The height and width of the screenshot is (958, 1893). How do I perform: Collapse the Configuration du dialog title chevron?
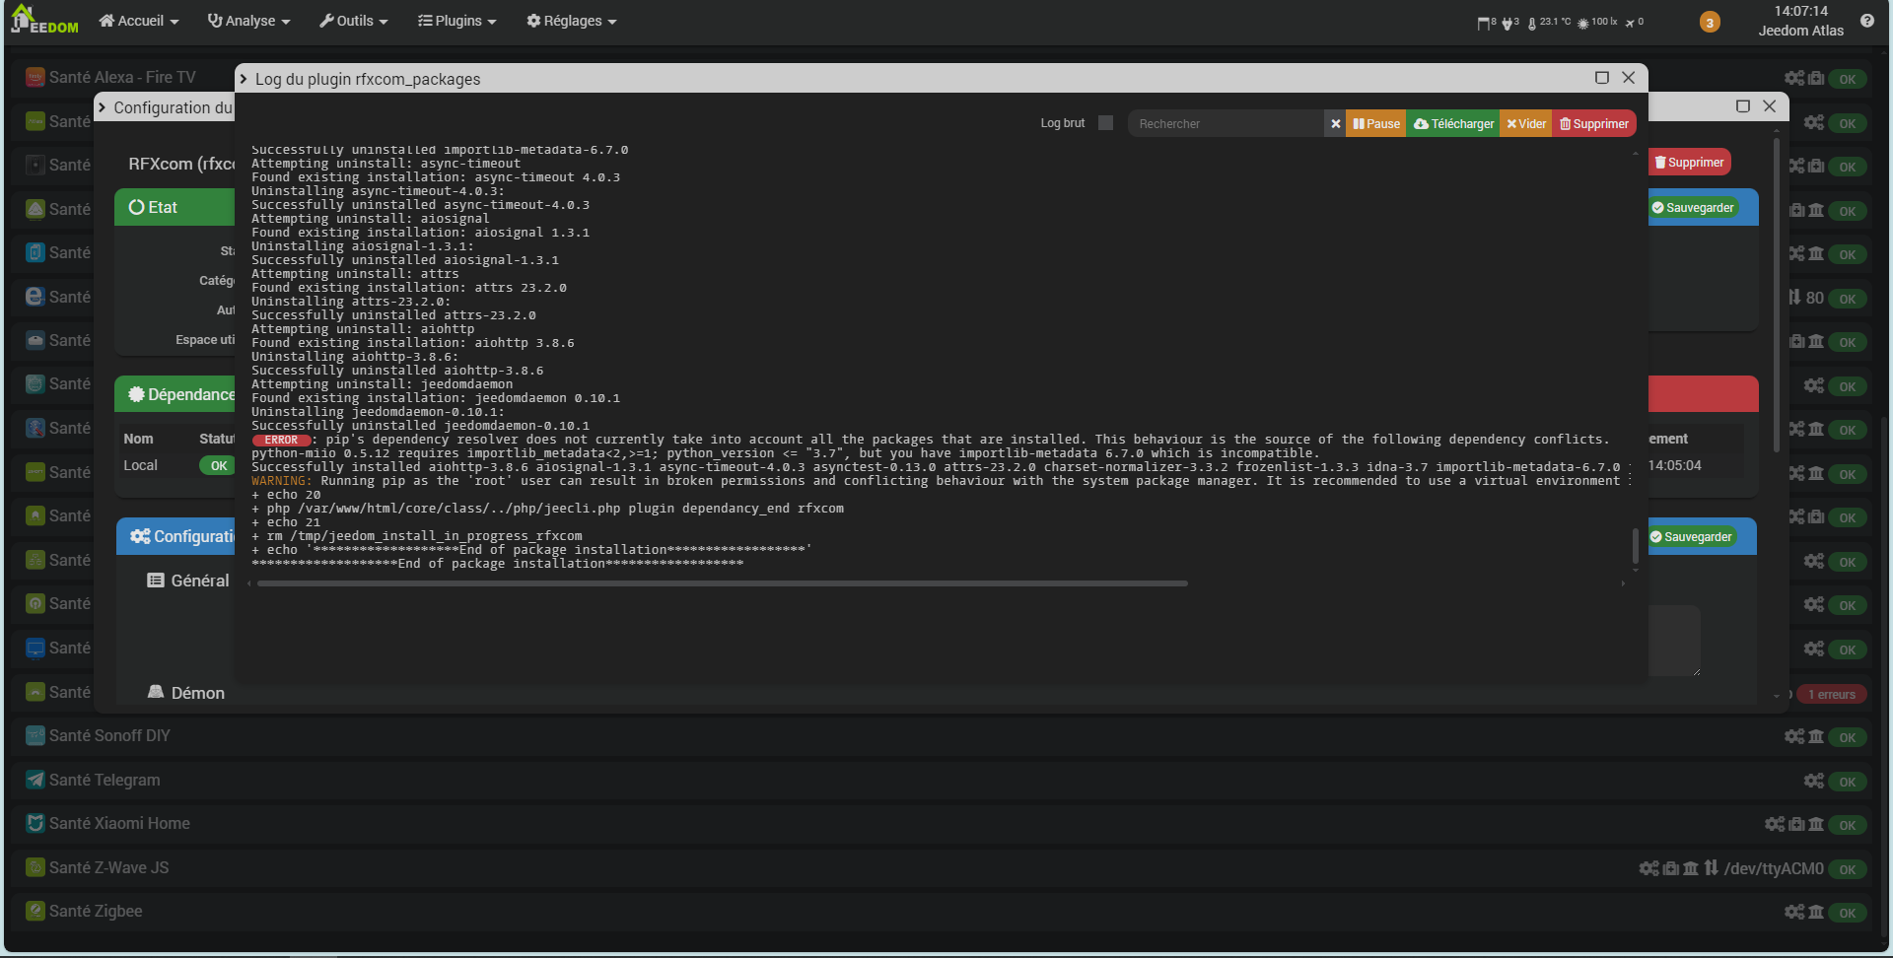point(102,107)
